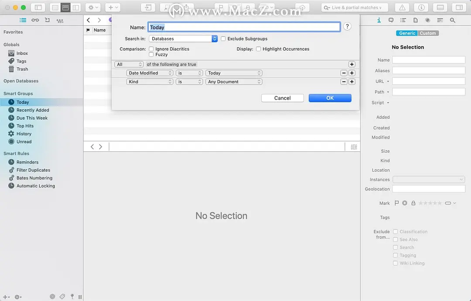Go forward in the item list navigation
471x301 pixels.
[99, 20]
